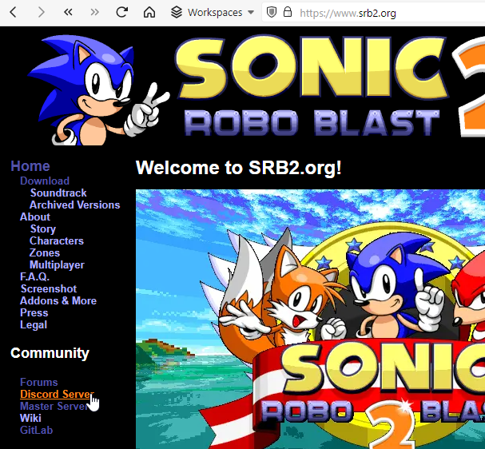Click the fast-forward double-right arrow icon
This screenshot has width=485, height=449.
[94, 12]
